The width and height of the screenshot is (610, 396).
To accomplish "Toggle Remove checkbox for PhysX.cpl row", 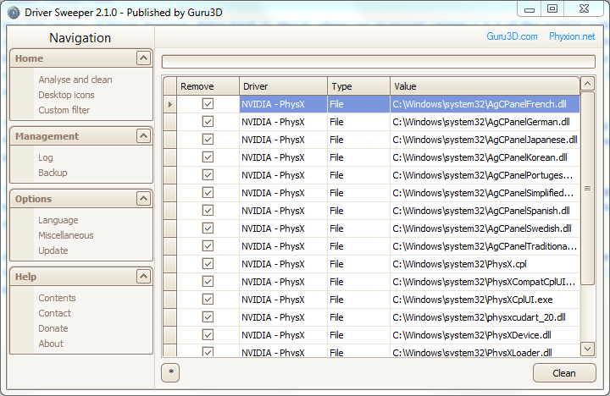I will [208, 264].
